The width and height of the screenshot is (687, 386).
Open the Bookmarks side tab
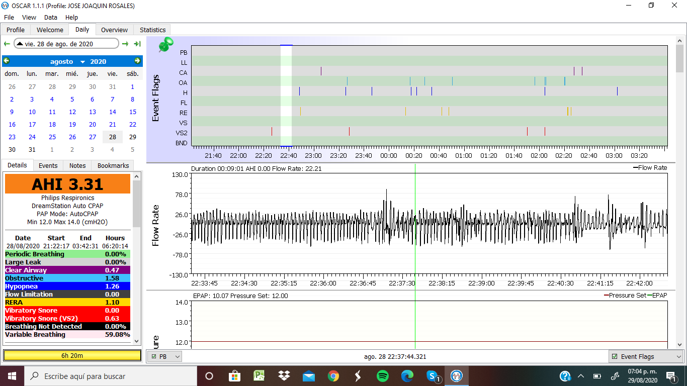click(113, 165)
